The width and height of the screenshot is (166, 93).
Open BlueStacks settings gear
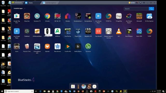pos(144,3)
